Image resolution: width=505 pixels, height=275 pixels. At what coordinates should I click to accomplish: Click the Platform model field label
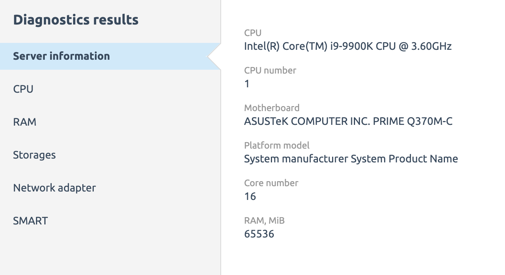277,146
